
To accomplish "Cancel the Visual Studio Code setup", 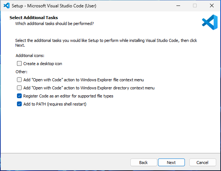I will tap(203, 163).
